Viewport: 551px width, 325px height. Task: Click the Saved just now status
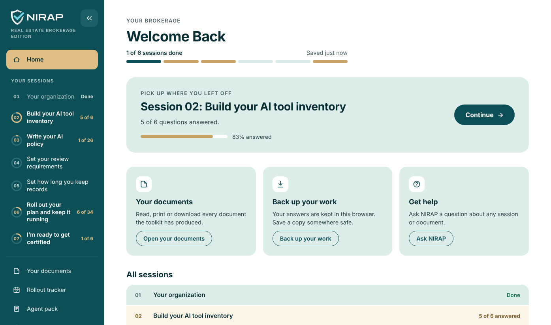point(327,53)
